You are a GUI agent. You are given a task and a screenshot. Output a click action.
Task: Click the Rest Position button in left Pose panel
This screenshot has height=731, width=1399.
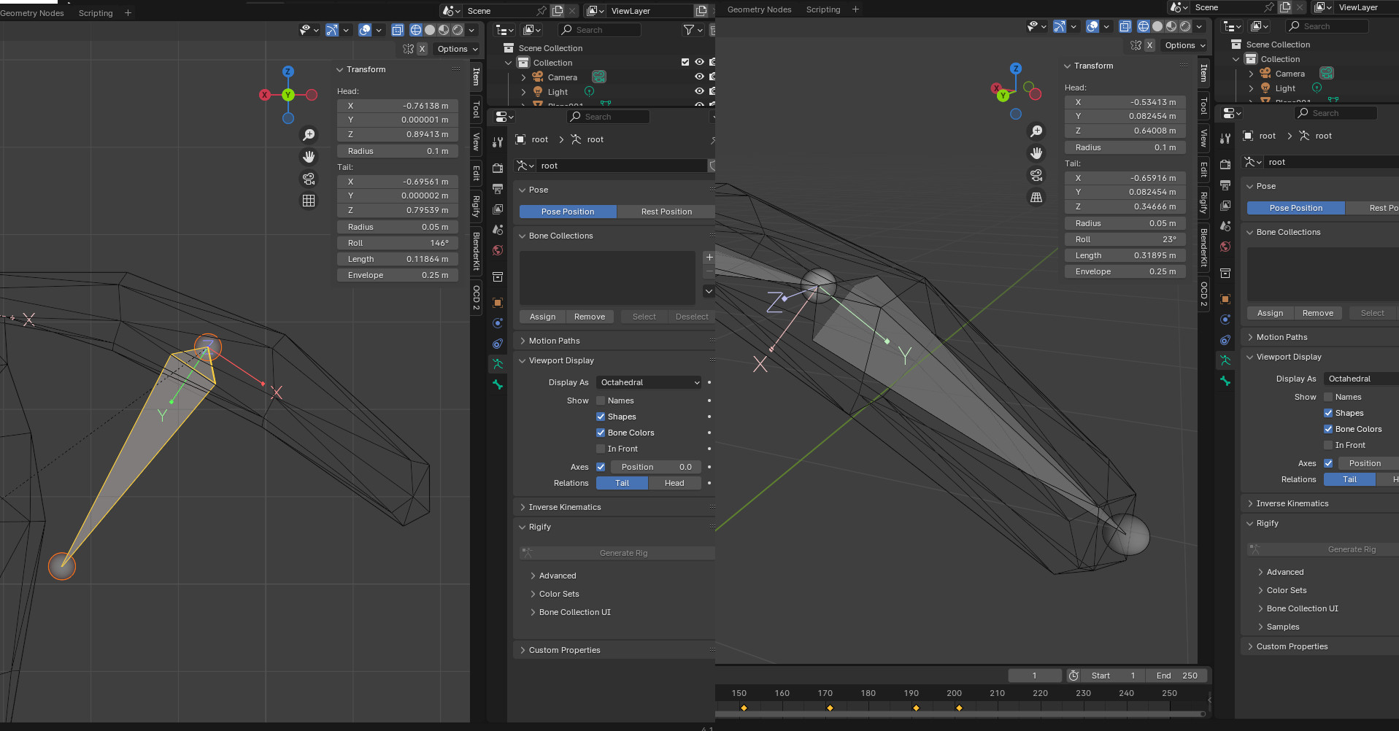[x=666, y=212]
